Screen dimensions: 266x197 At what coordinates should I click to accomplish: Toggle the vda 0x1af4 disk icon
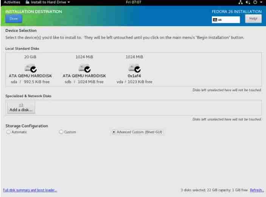coord(134,68)
